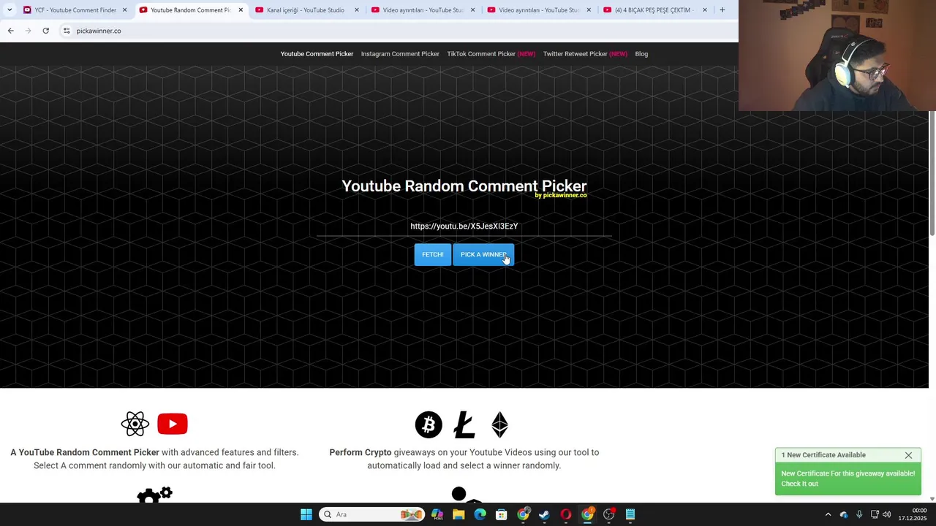Click the gears icon below the comment picker text
Viewport: 936px width, 526px height.
tap(154, 495)
